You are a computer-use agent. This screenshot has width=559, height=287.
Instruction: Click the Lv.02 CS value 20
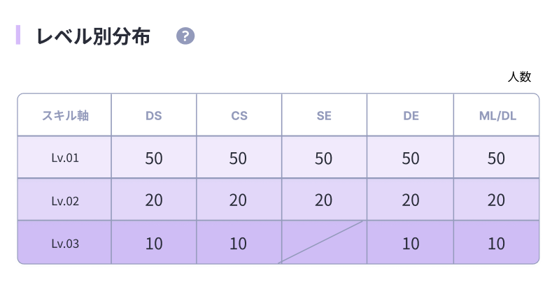tap(239, 200)
